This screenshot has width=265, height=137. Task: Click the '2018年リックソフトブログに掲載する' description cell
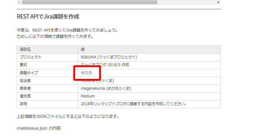tap(149, 104)
